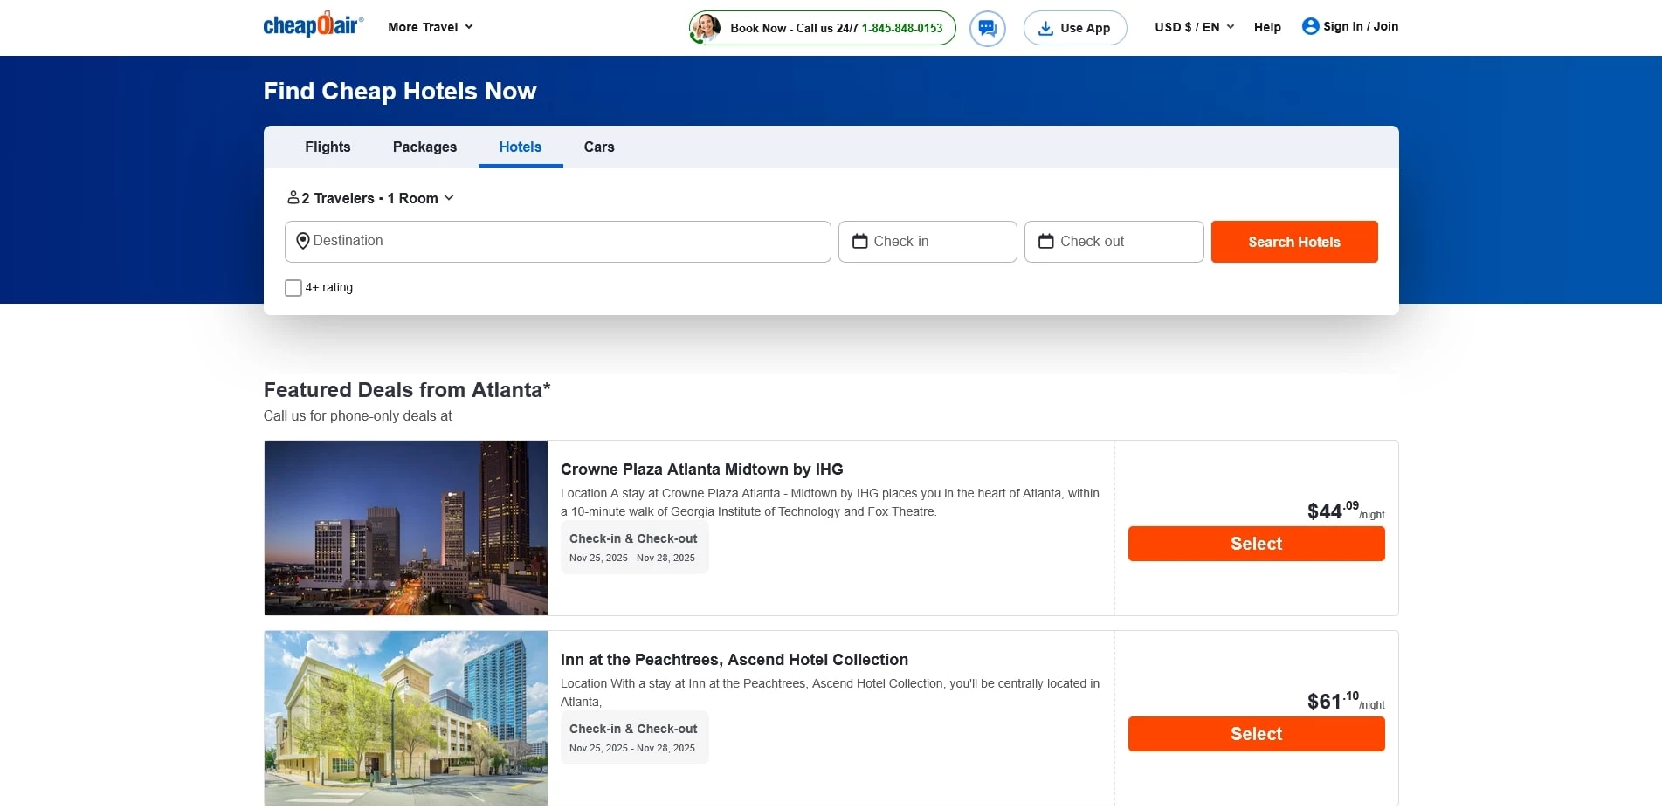Viewport: 1662px width, 809px height.
Task: Open the Crowne Plaza hotel photo
Action: 406,528
